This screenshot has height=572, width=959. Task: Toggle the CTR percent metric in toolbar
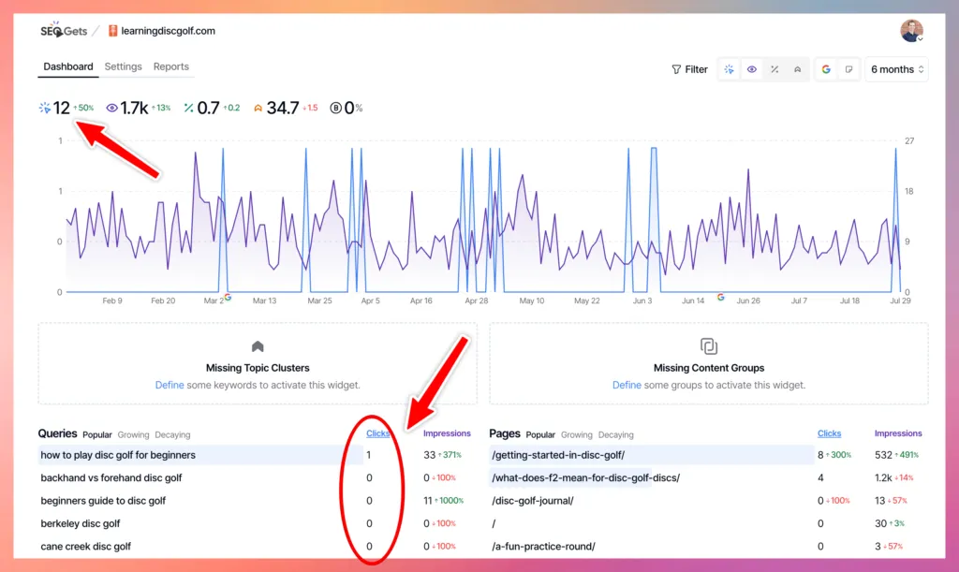click(775, 69)
